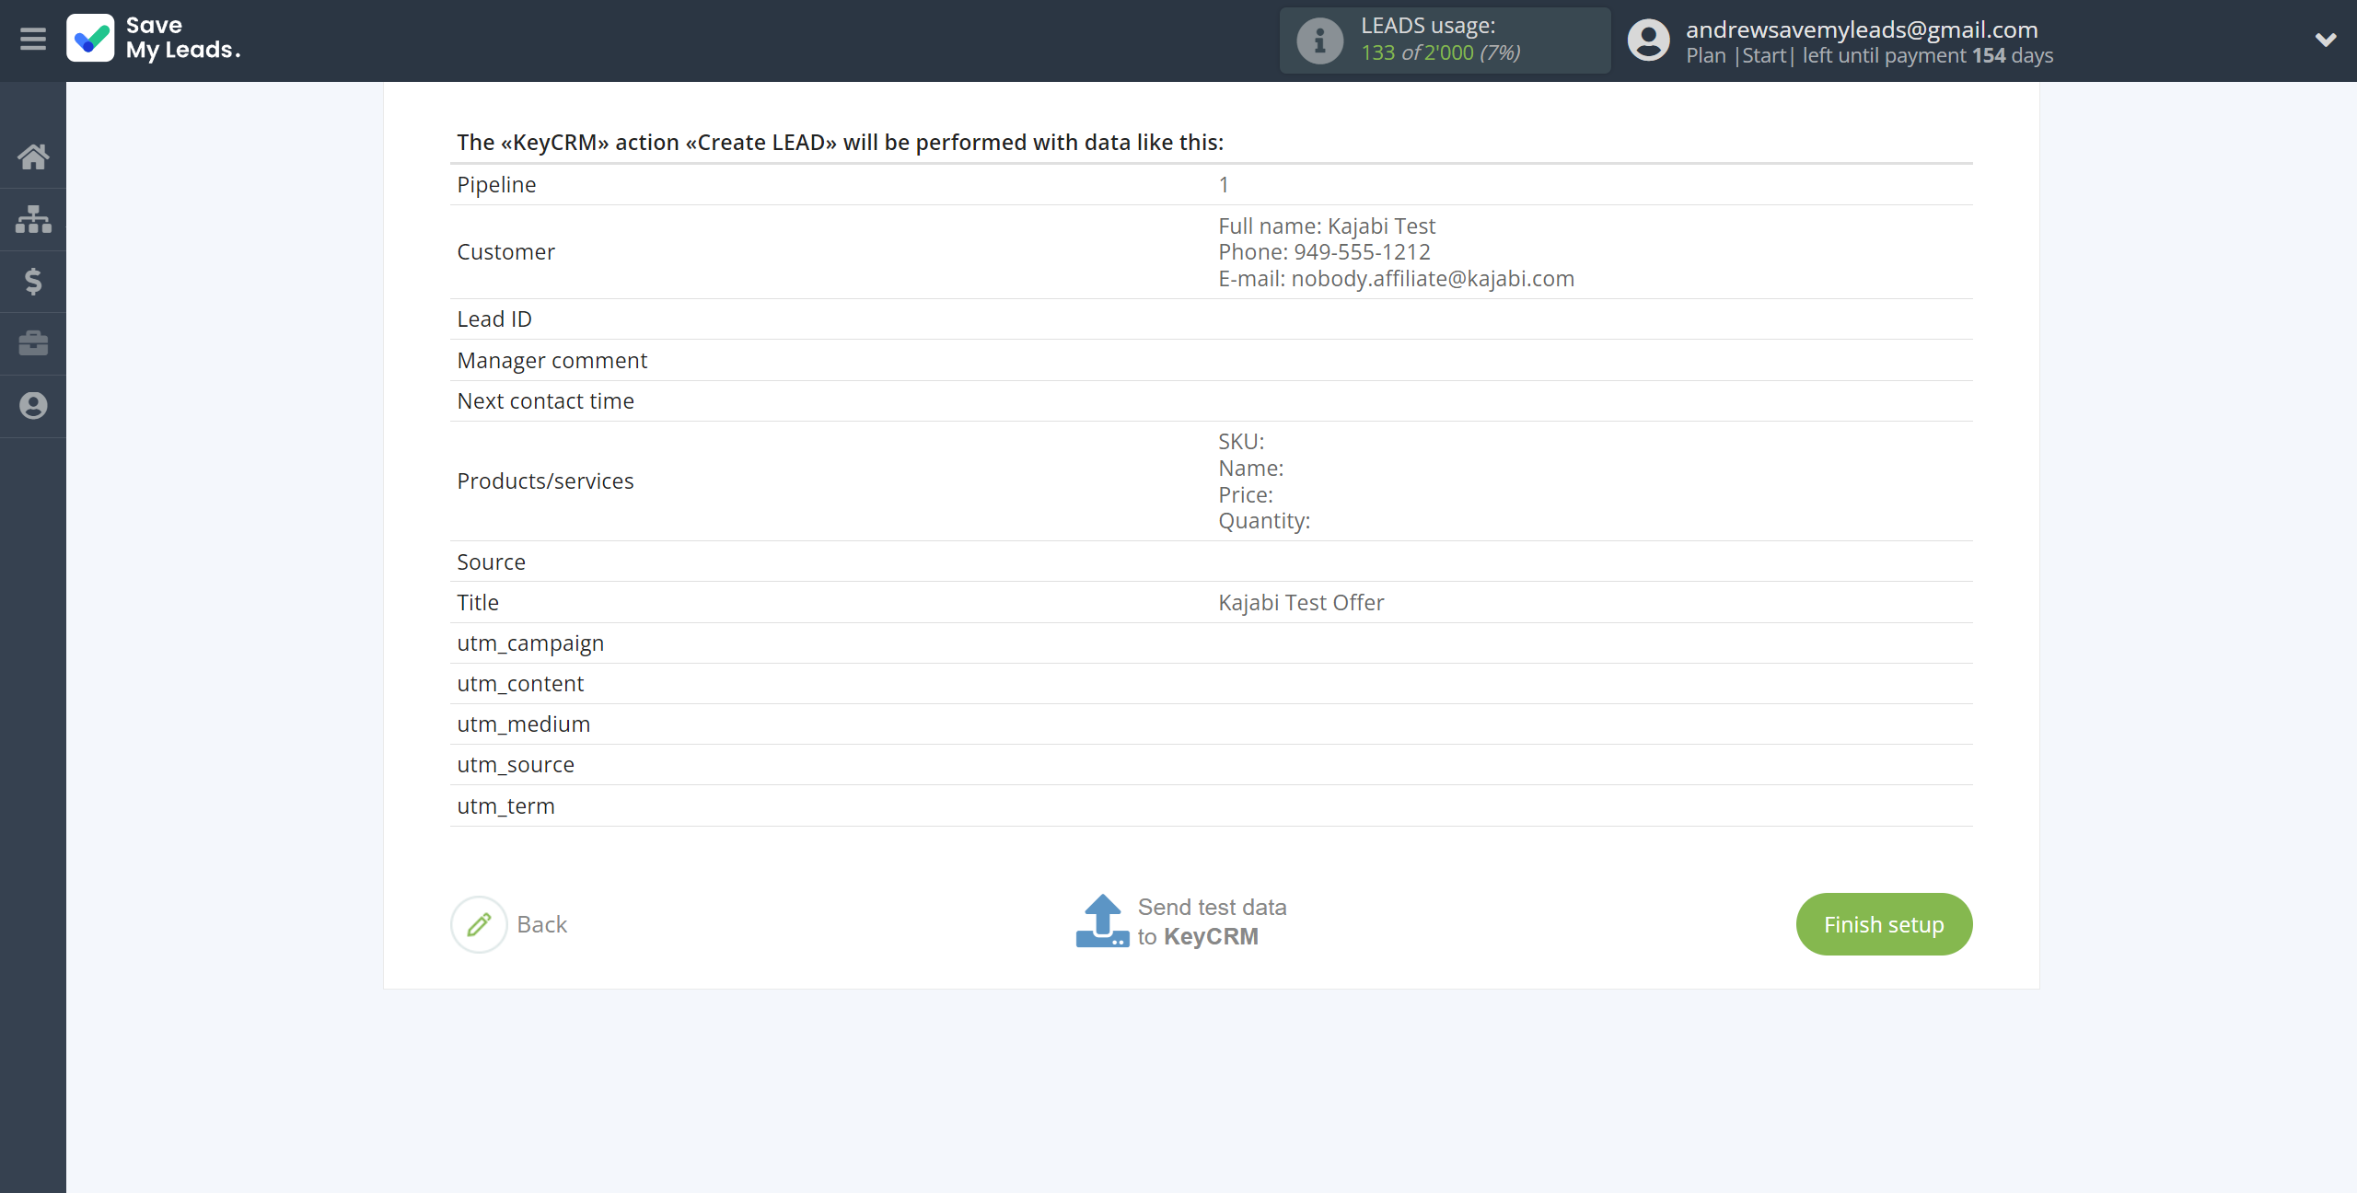The width and height of the screenshot is (2357, 1193).
Task: Click the Kajabi Test Offer value
Action: (x=1301, y=602)
